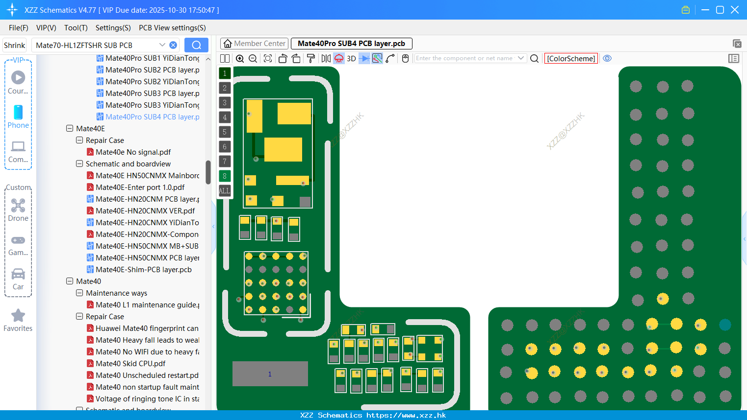Select the Drone category

tap(18, 210)
